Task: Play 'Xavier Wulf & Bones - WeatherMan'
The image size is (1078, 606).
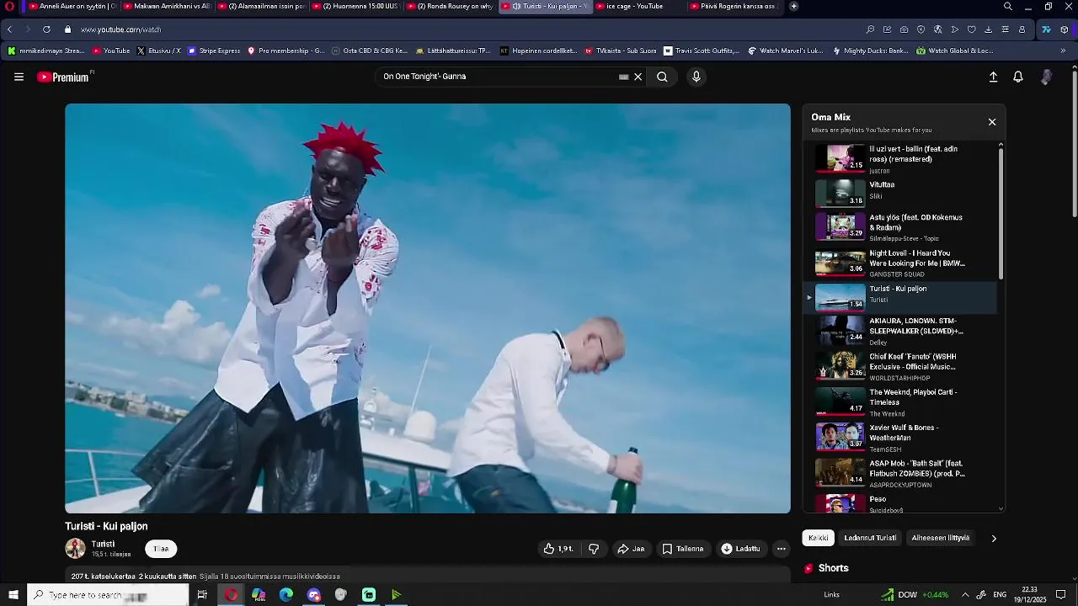Action: pos(901,437)
